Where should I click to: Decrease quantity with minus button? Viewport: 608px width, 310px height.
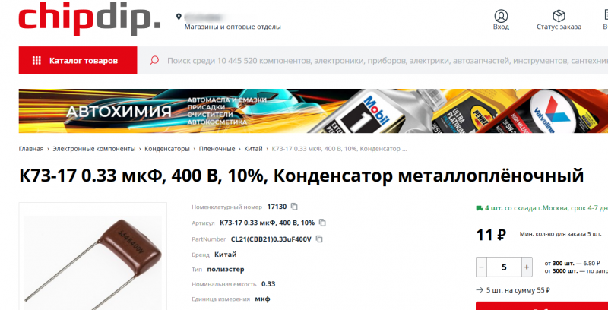point(482,267)
